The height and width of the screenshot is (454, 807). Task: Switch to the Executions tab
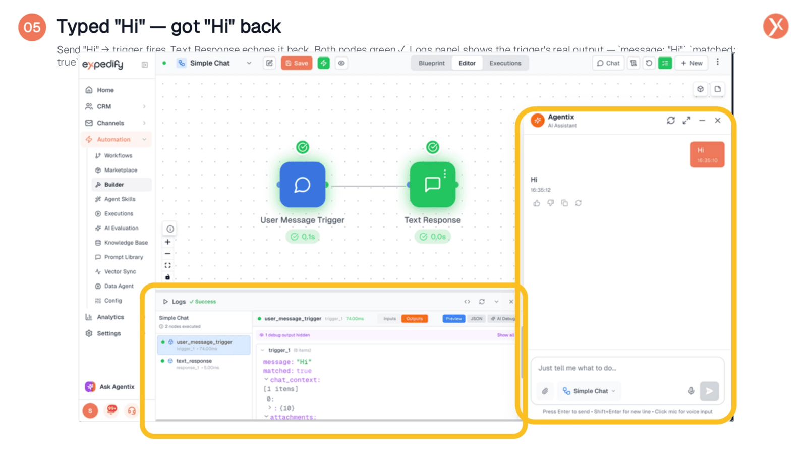pos(505,63)
